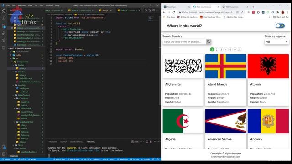292x164 pixels.
Task: Go to pagination page 5
Action: click(230, 50)
